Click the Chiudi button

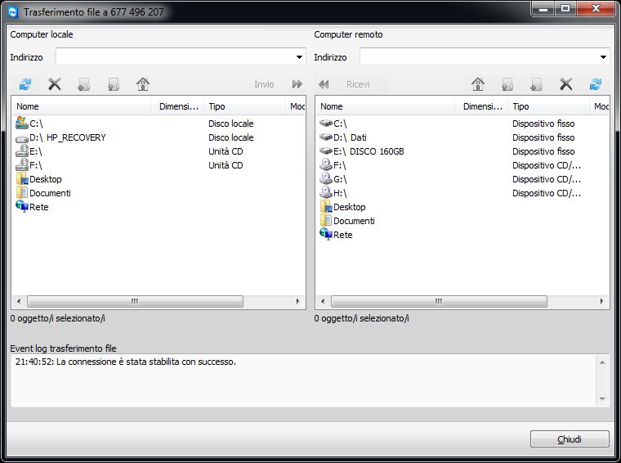(x=570, y=439)
